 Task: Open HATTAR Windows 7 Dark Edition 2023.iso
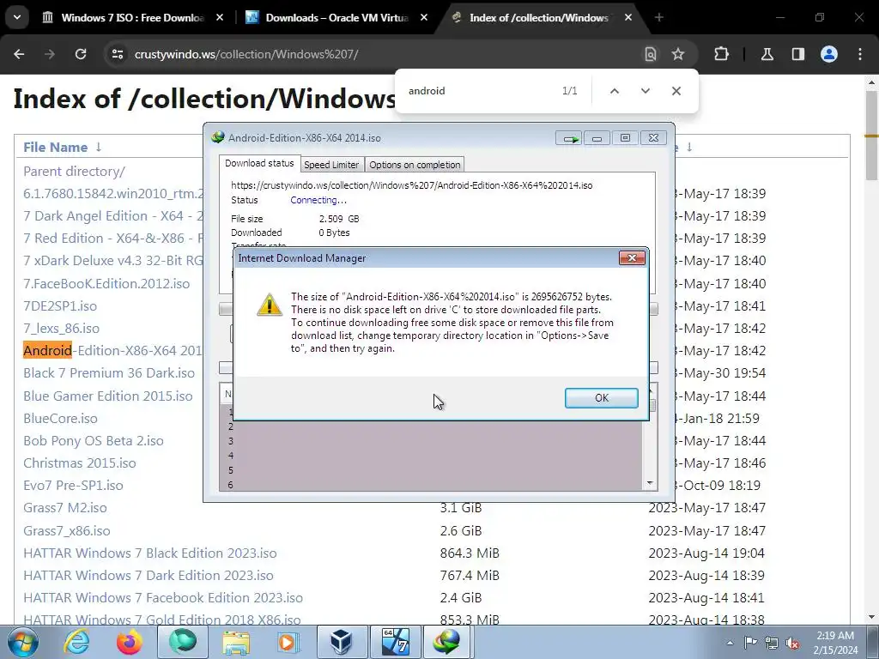[x=148, y=576]
